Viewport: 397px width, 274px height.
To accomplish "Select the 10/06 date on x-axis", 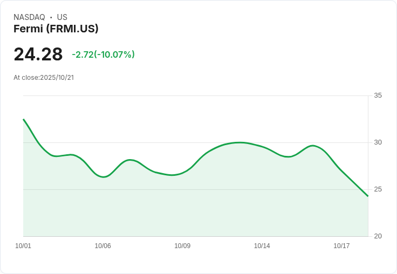I will tap(102, 246).
